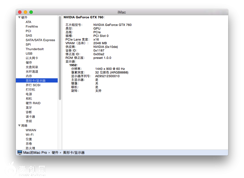This screenshot has width=244, height=178.
Task: Select 图形卡/显示器 in the sidebar
Action: (36, 81)
